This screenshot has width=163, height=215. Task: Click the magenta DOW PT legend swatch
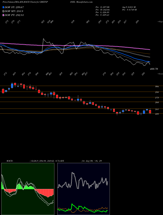[x=3, y=15]
